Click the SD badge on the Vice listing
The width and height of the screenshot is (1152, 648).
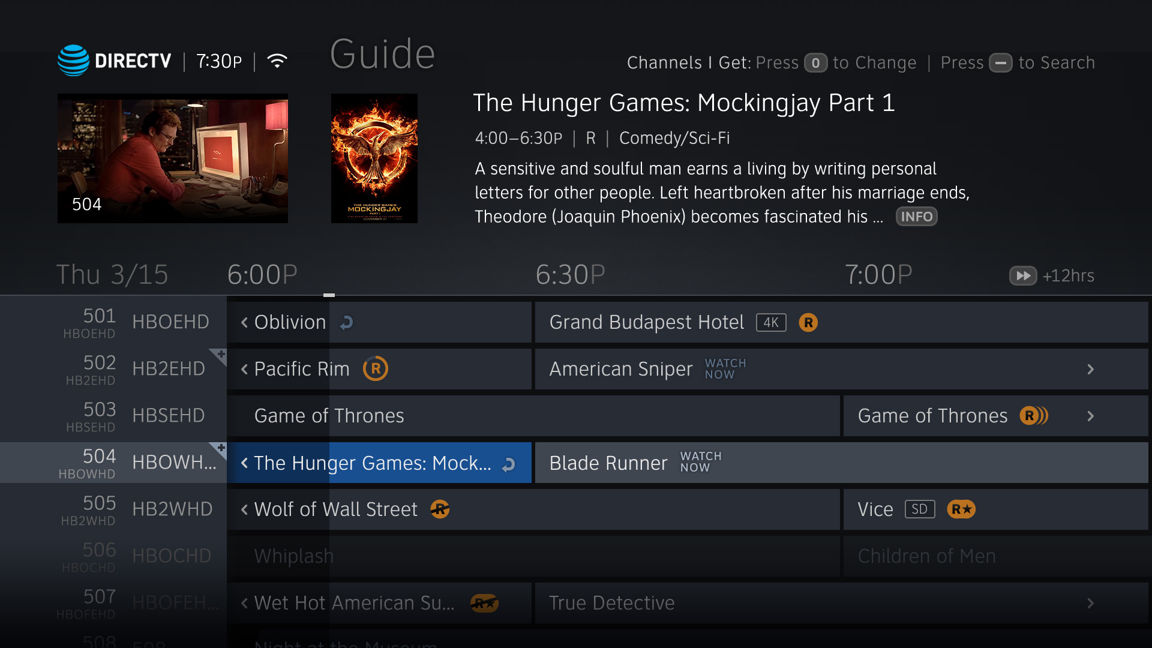920,509
